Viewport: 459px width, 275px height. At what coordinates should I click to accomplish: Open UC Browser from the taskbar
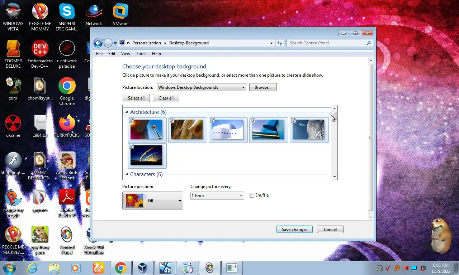(98, 268)
